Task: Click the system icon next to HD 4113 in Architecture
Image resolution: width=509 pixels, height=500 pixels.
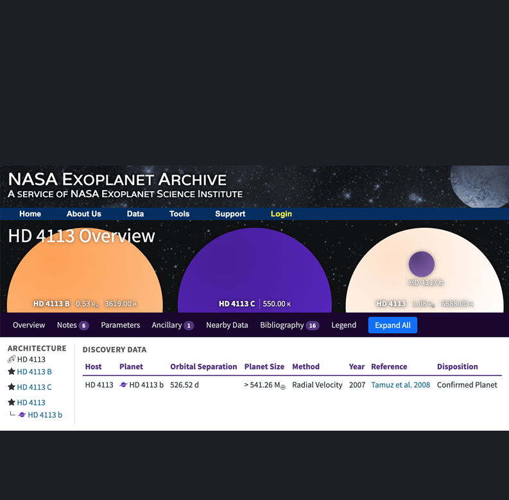Action: point(12,359)
